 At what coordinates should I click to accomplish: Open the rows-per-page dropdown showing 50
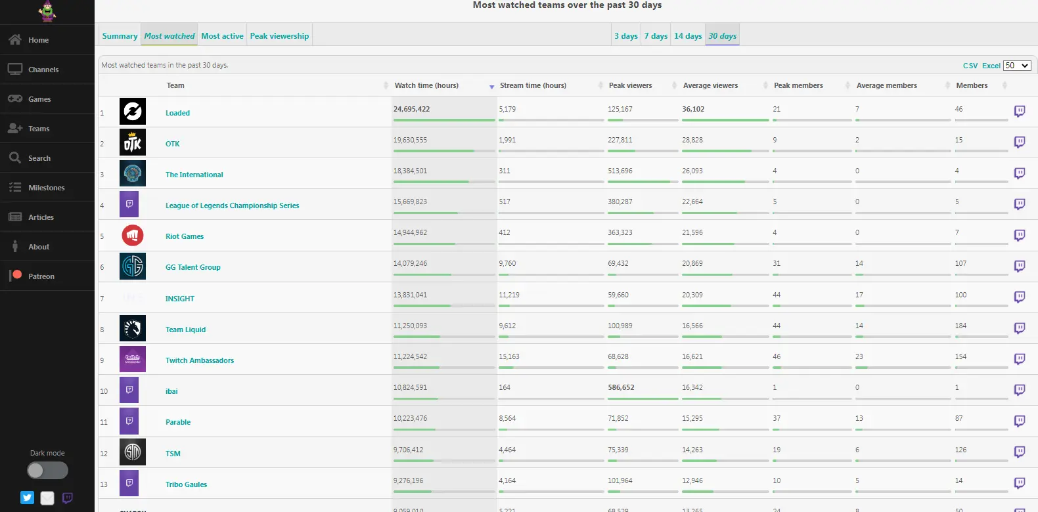coord(1017,66)
